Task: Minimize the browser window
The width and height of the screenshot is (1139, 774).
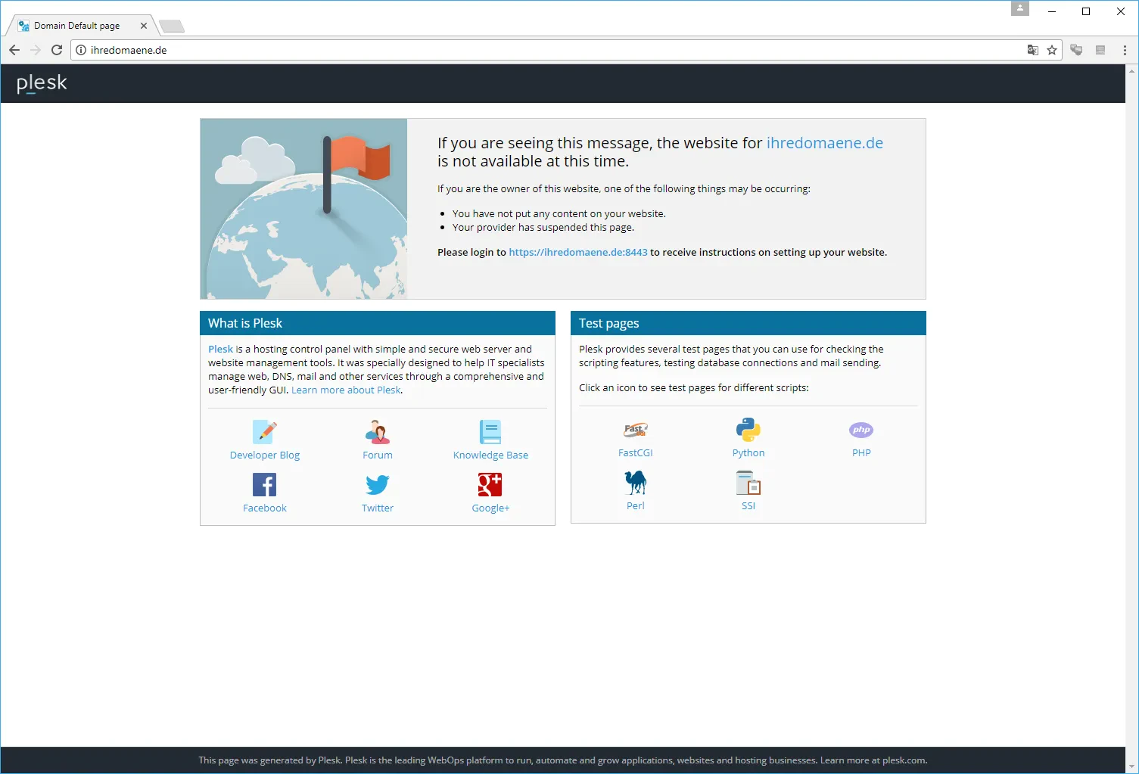Action: tap(1052, 11)
